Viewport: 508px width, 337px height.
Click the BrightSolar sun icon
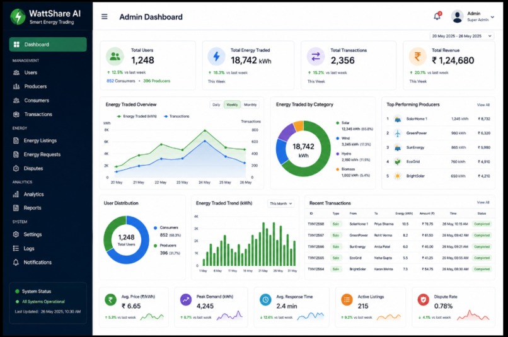click(x=398, y=176)
